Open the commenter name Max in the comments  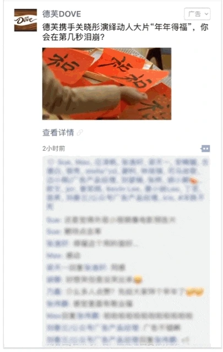tap(54, 255)
